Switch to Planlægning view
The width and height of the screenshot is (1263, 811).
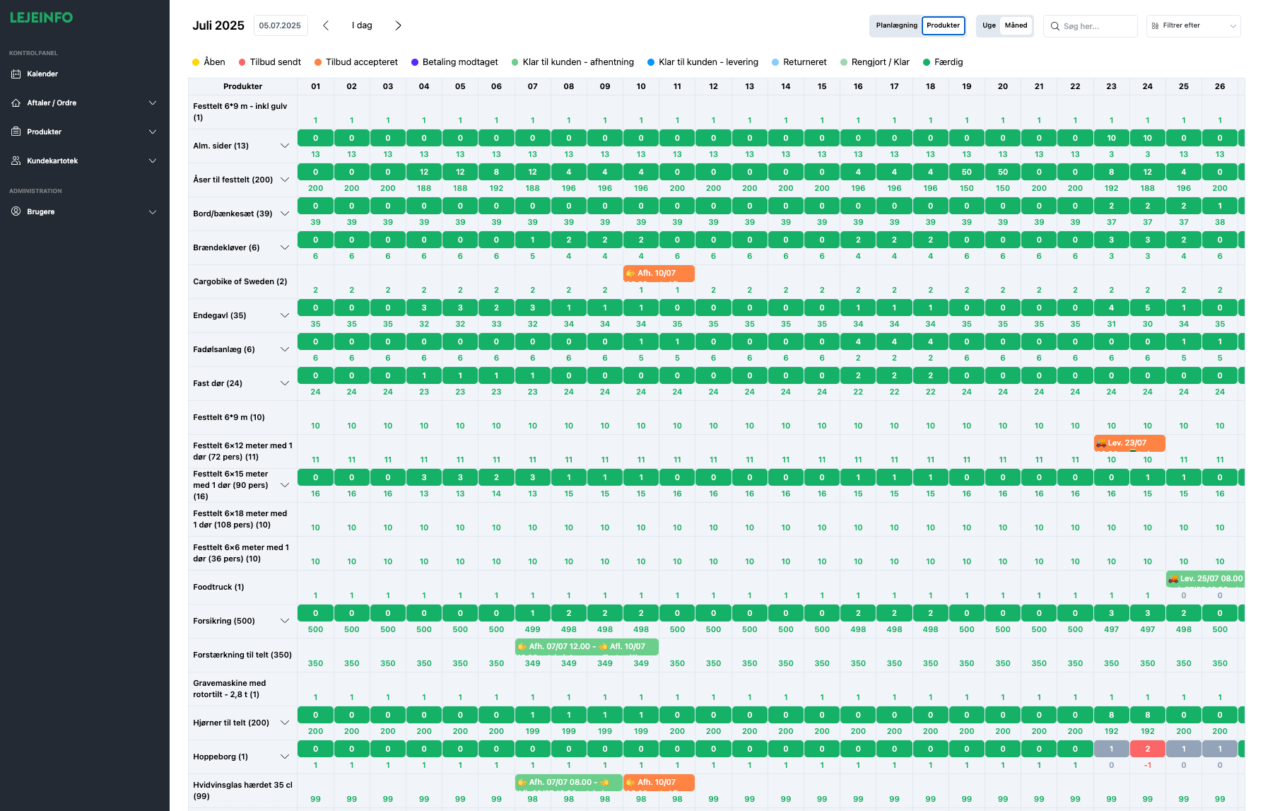[x=896, y=25]
